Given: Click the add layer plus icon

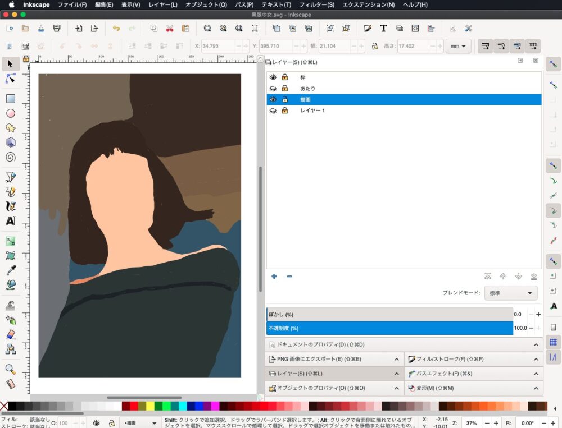Looking at the screenshot, I should 274,277.
